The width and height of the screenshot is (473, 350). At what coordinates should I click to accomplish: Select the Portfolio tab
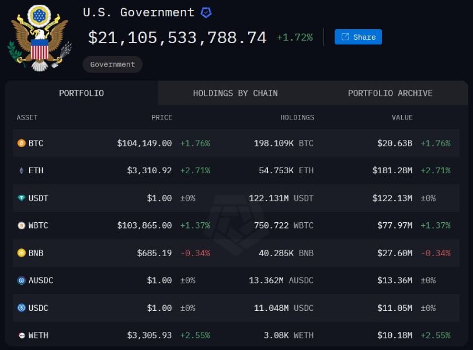81,93
